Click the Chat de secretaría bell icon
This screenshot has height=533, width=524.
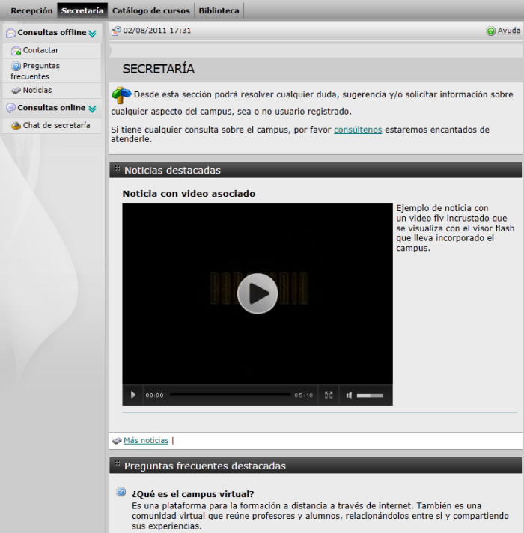pos(16,126)
